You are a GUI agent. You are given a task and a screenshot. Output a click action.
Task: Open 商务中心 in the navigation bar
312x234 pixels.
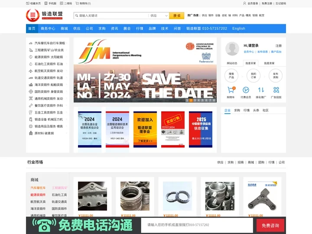point(48,29)
